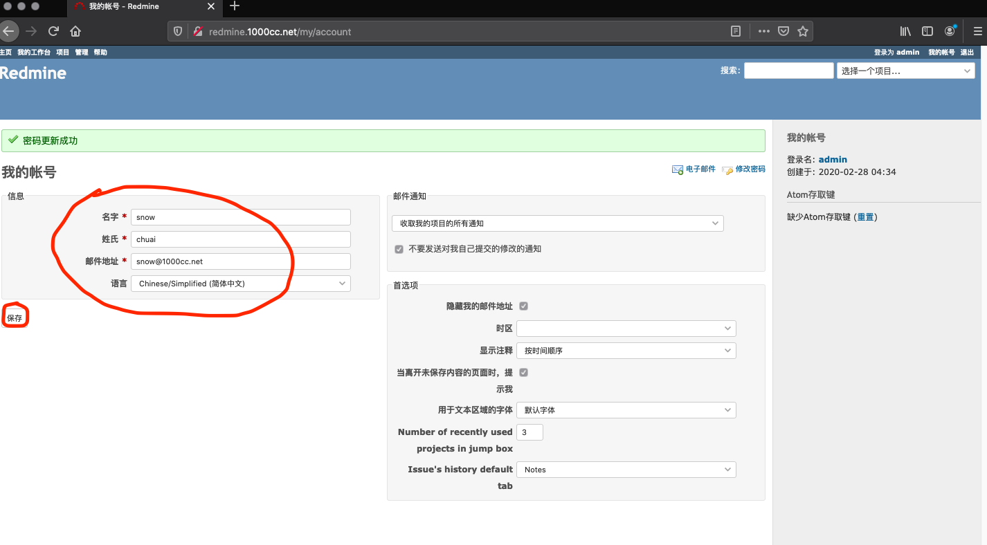Click the 搜索 link label
Viewport: 987px width, 545px height.
point(730,71)
